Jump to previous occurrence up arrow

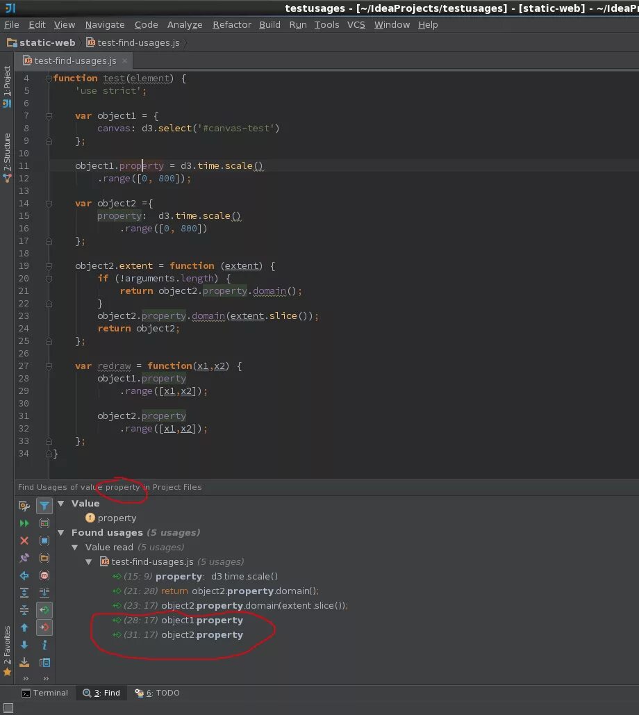24,627
